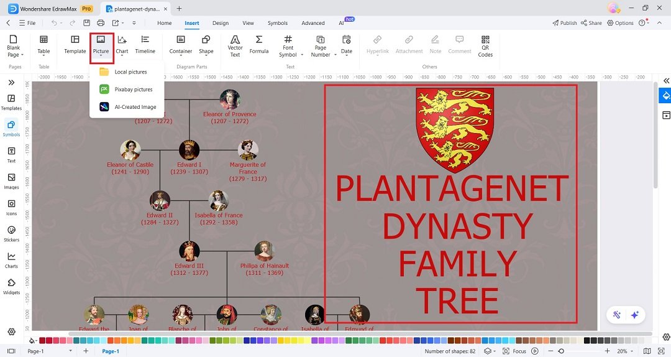This screenshot has height=357, width=671.
Task: Add a Container diagram part
Action: (x=181, y=45)
